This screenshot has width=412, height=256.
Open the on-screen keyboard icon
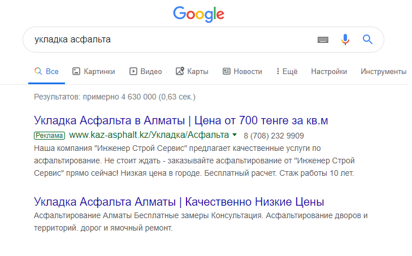(323, 40)
